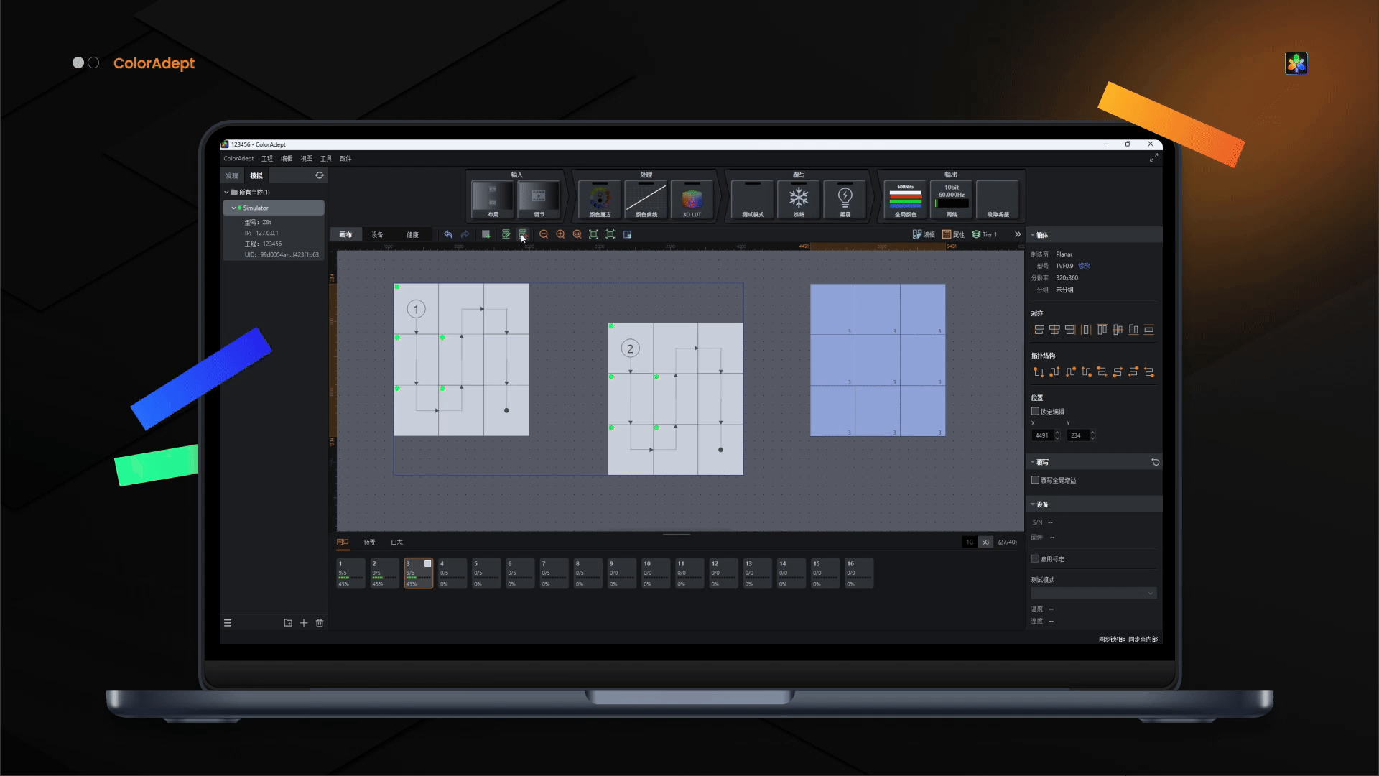Click the X position field showing 4491
Image resolution: width=1379 pixels, height=776 pixels.
[1042, 435]
